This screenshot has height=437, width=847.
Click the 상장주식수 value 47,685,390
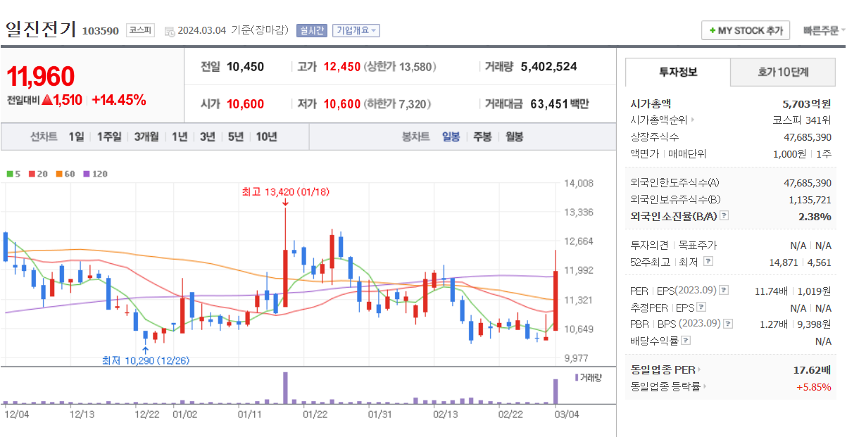808,137
